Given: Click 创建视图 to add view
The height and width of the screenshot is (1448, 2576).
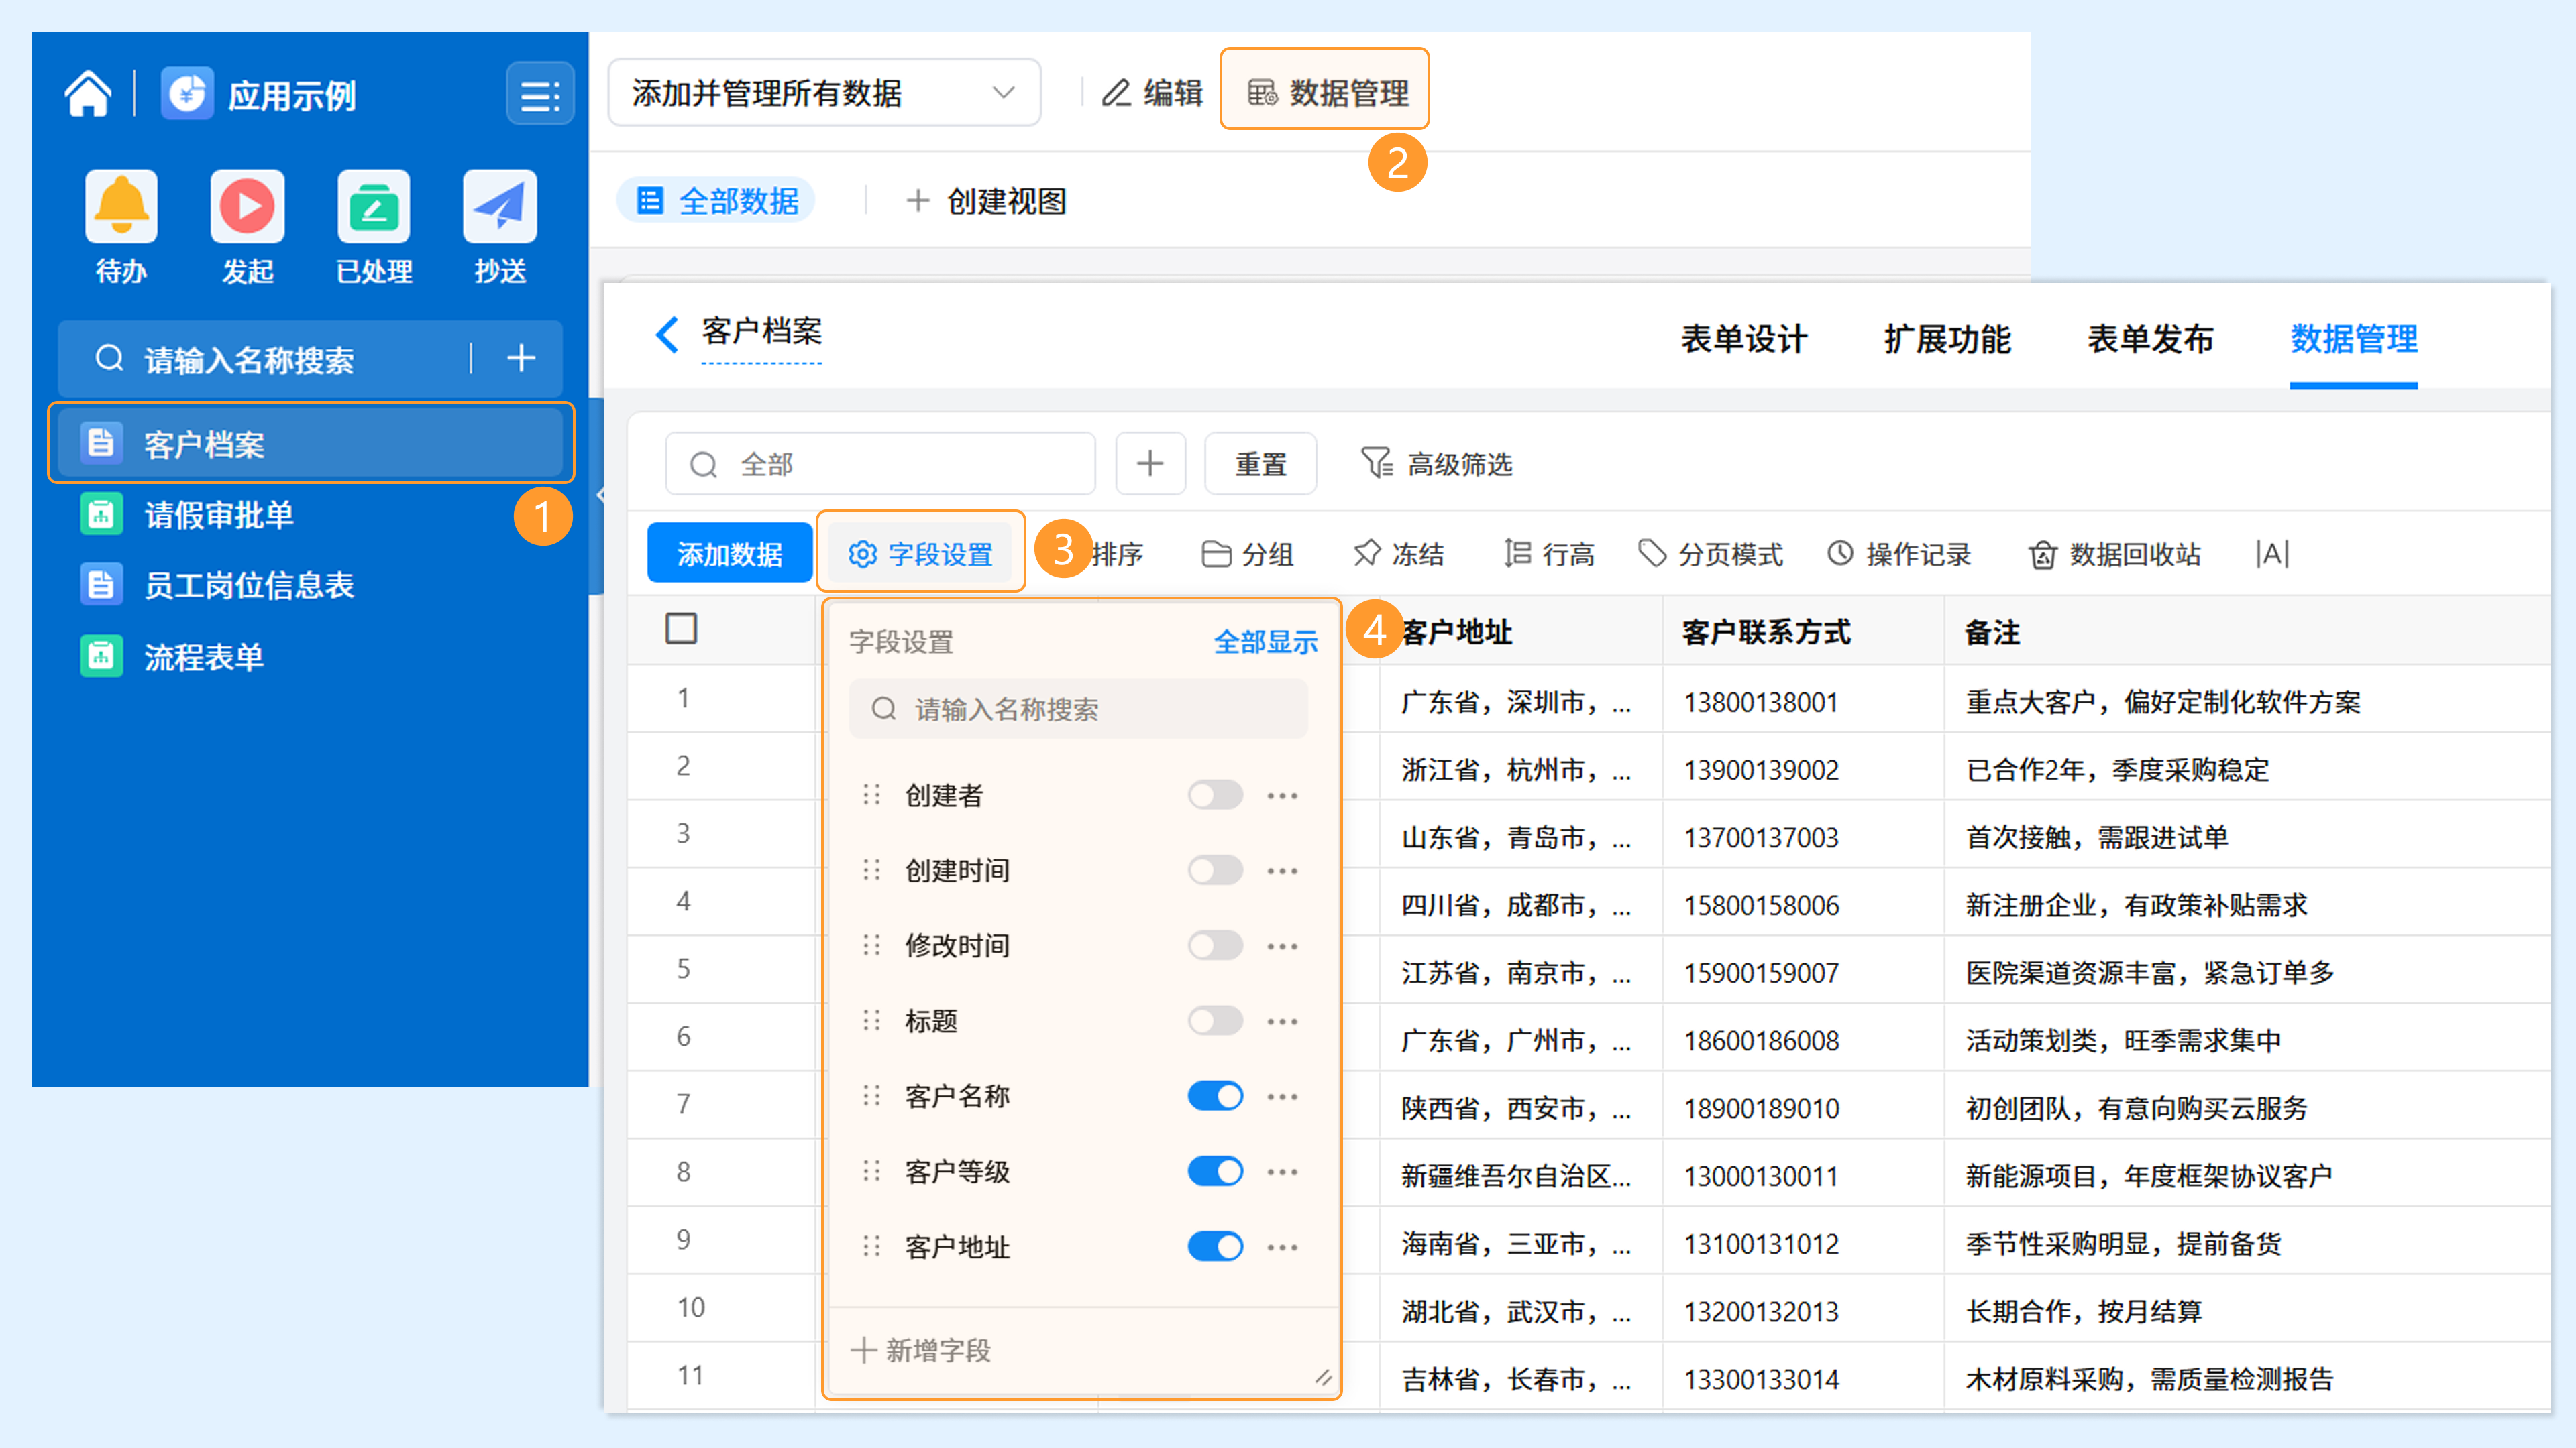Looking at the screenshot, I should click(x=986, y=201).
